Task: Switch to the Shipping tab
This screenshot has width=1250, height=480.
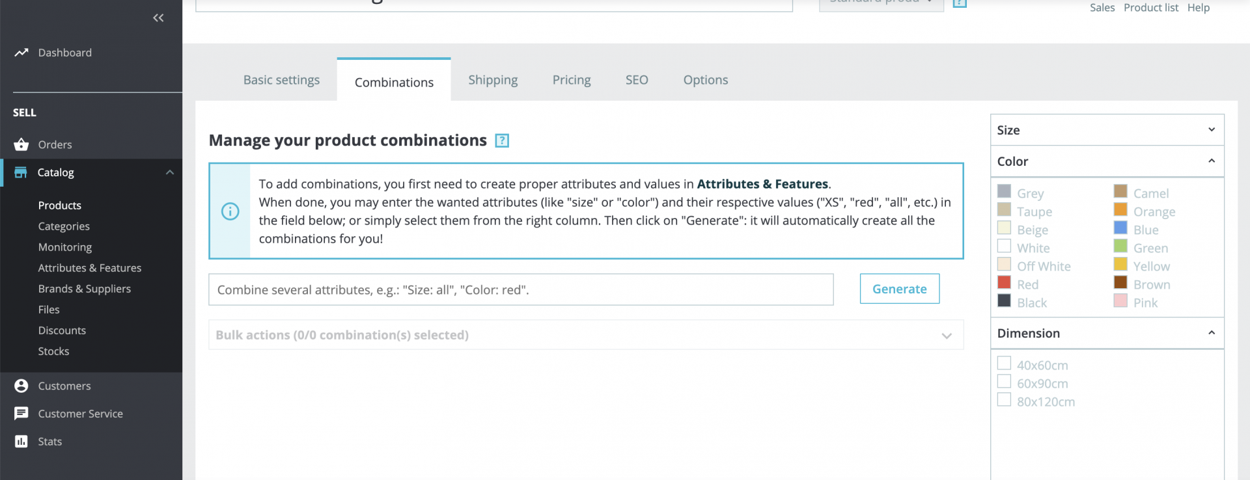Action: pyautogui.click(x=493, y=80)
